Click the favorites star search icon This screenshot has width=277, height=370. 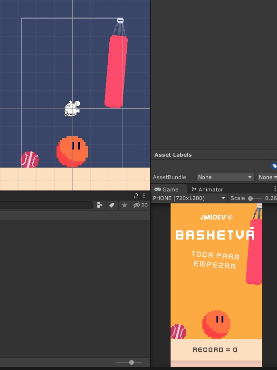pyautogui.click(x=124, y=205)
